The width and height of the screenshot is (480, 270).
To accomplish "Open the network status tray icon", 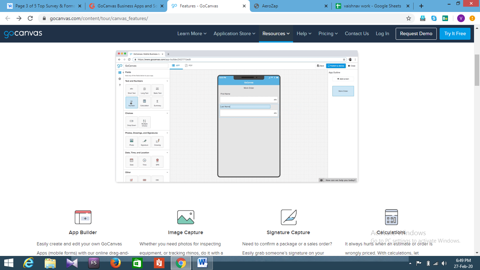I will click(x=436, y=263).
